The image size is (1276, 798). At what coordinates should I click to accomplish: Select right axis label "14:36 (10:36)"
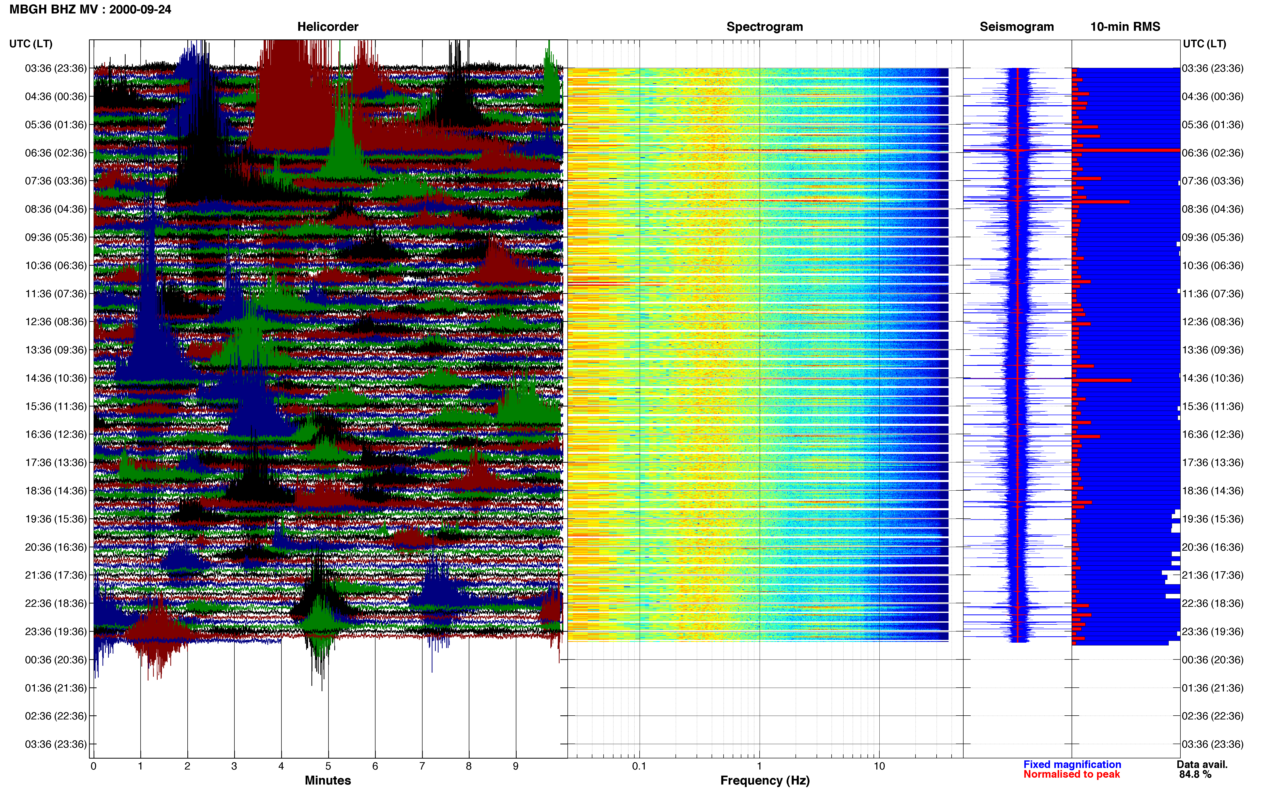[1213, 379]
